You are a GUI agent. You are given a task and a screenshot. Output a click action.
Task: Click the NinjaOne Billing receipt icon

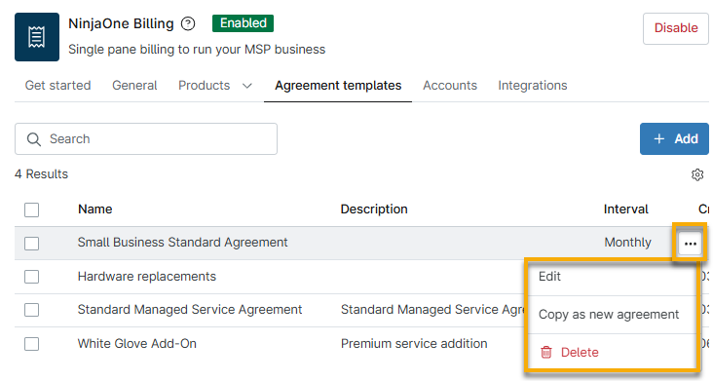[x=37, y=37]
